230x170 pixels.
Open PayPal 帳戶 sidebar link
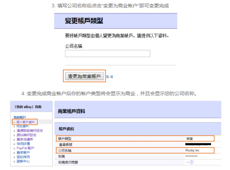point(25,148)
